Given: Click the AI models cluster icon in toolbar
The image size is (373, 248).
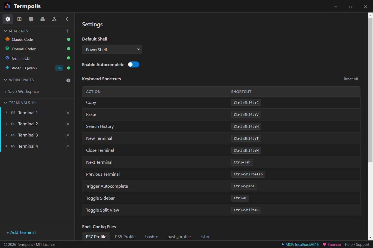Looking at the screenshot, I should 43,19.
